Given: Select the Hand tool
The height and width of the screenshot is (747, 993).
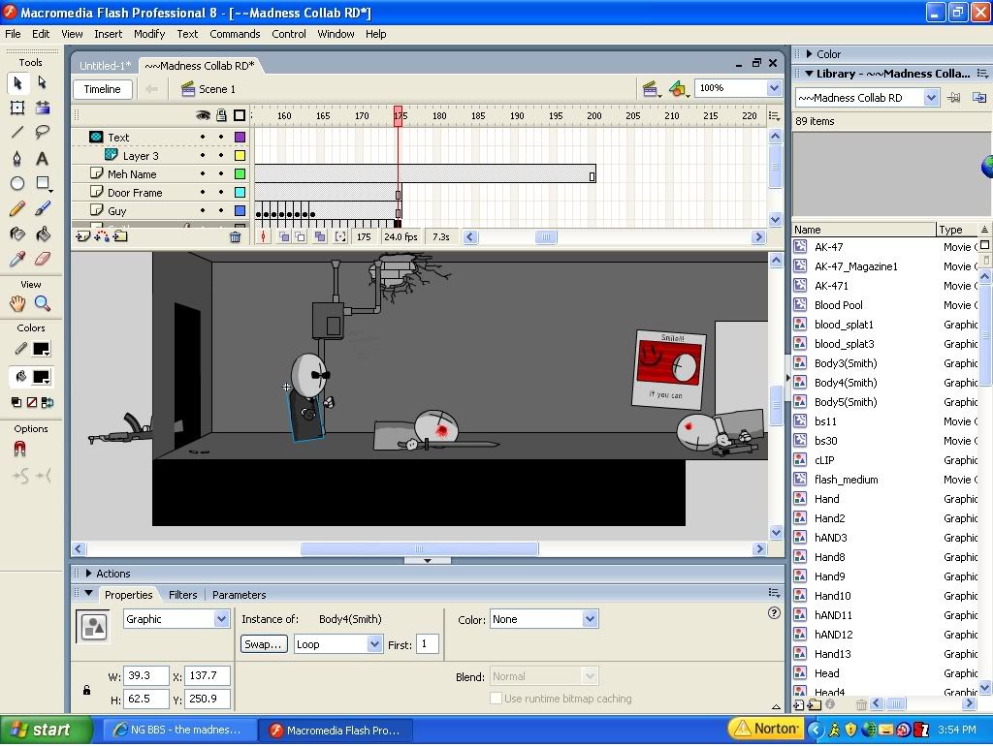Looking at the screenshot, I should (x=17, y=303).
